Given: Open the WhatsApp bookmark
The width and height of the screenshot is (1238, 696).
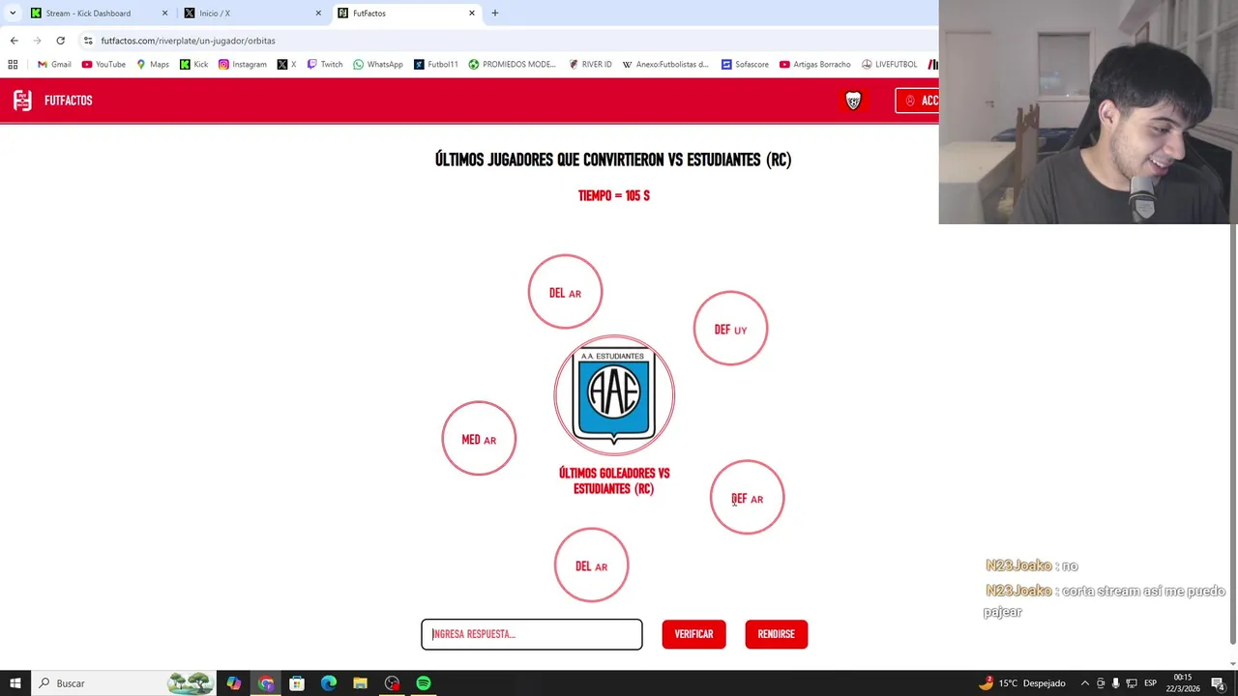Looking at the screenshot, I should pyautogui.click(x=378, y=65).
